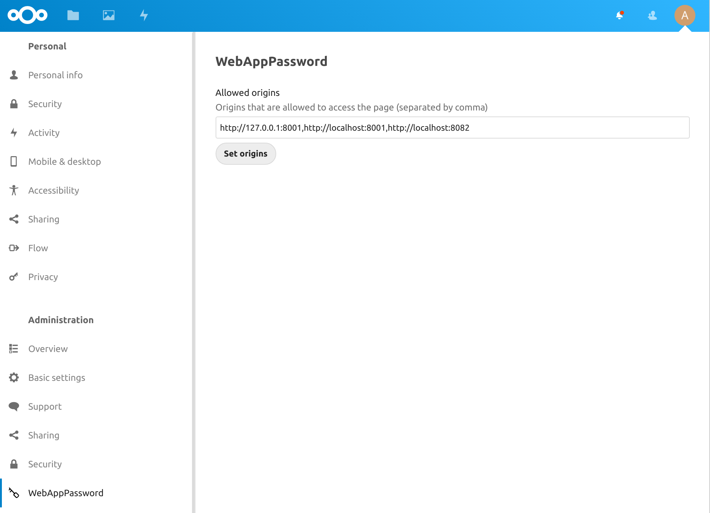Open the Contacts menu icon
Image resolution: width=710 pixels, height=513 pixels.
652,15
